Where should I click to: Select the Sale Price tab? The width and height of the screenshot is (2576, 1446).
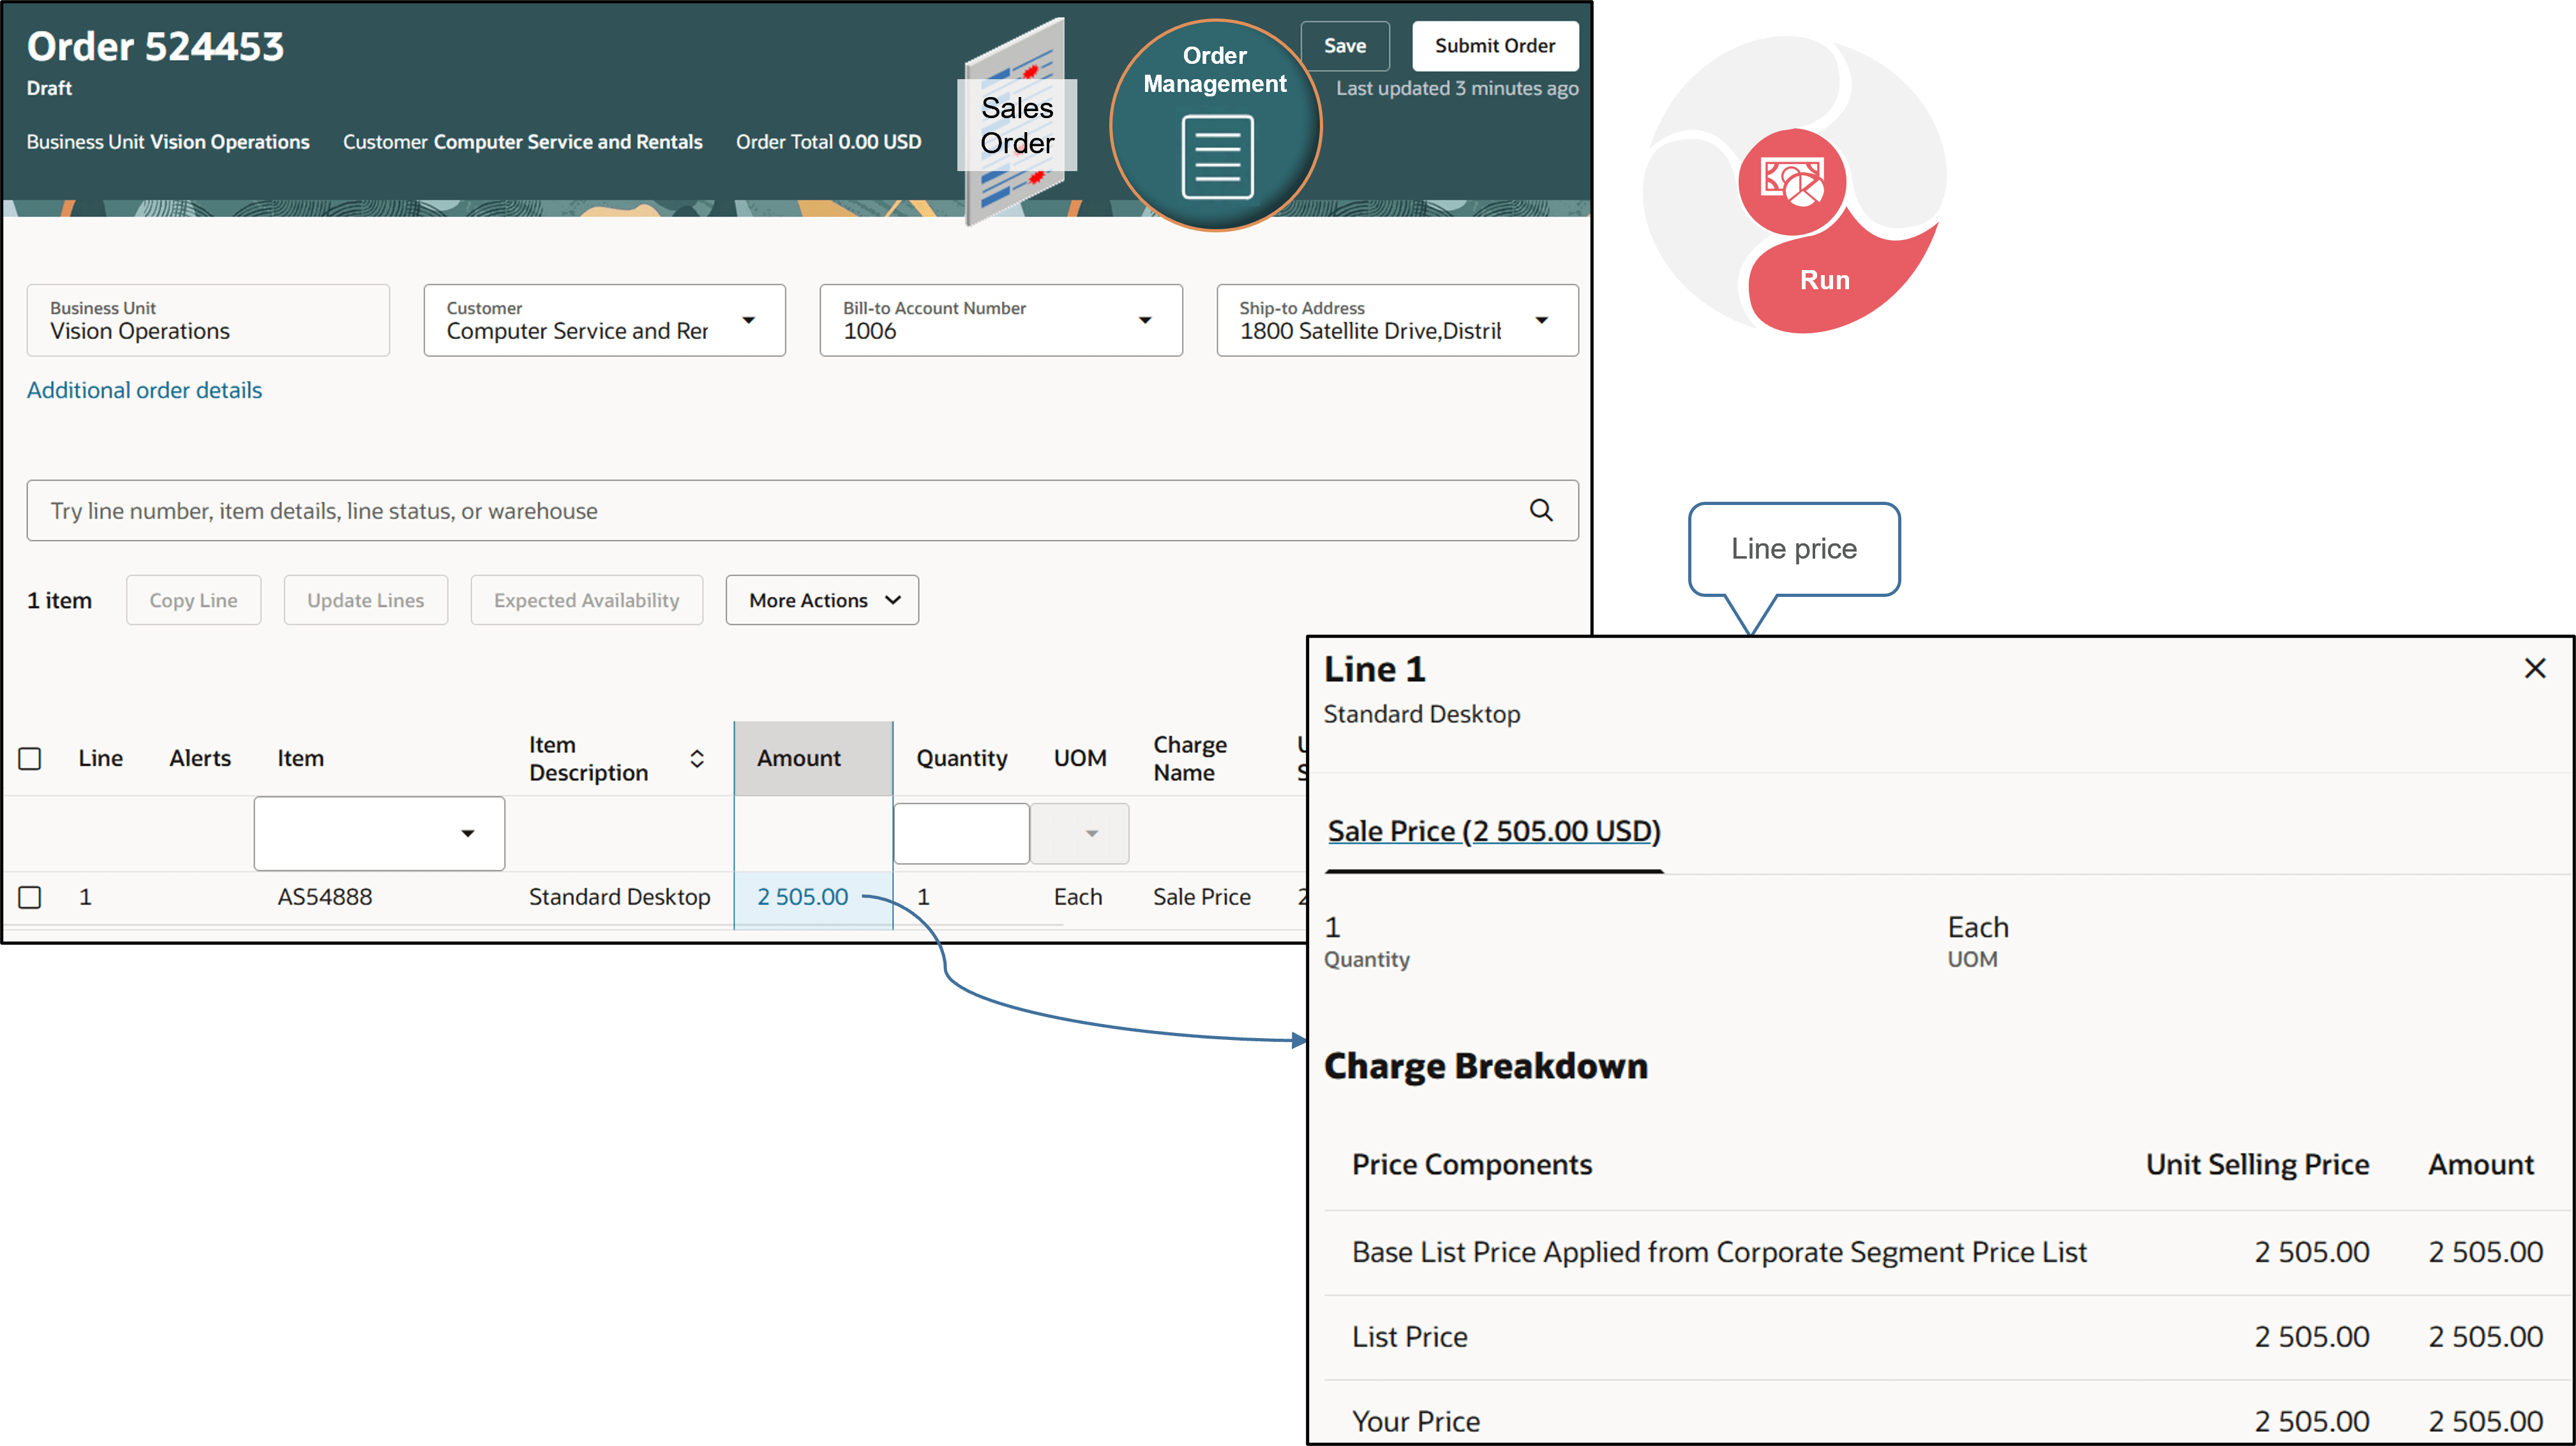pyautogui.click(x=1493, y=831)
